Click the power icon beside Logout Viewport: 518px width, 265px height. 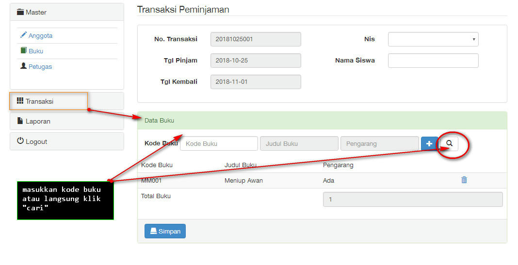pyautogui.click(x=20, y=140)
